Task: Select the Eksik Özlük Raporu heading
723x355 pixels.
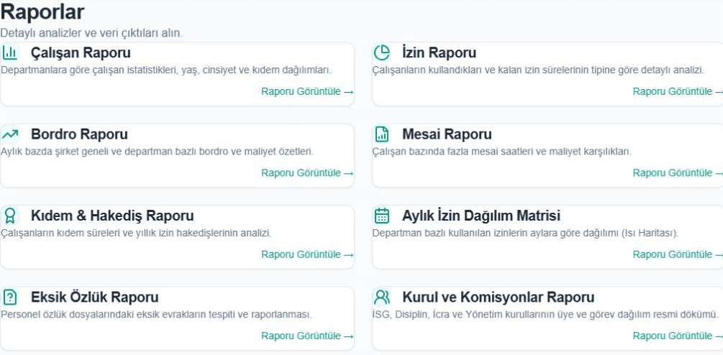Action: (x=94, y=298)
